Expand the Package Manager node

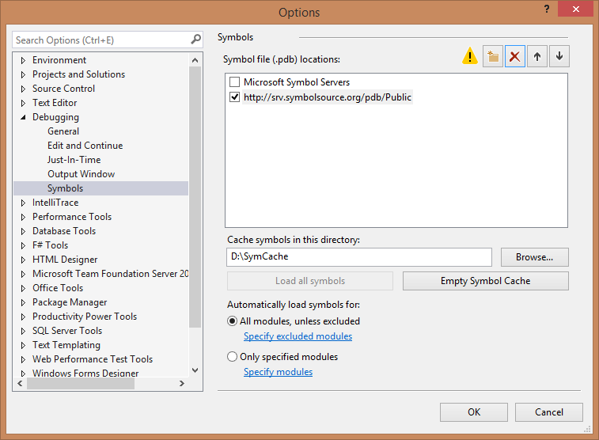23,302
